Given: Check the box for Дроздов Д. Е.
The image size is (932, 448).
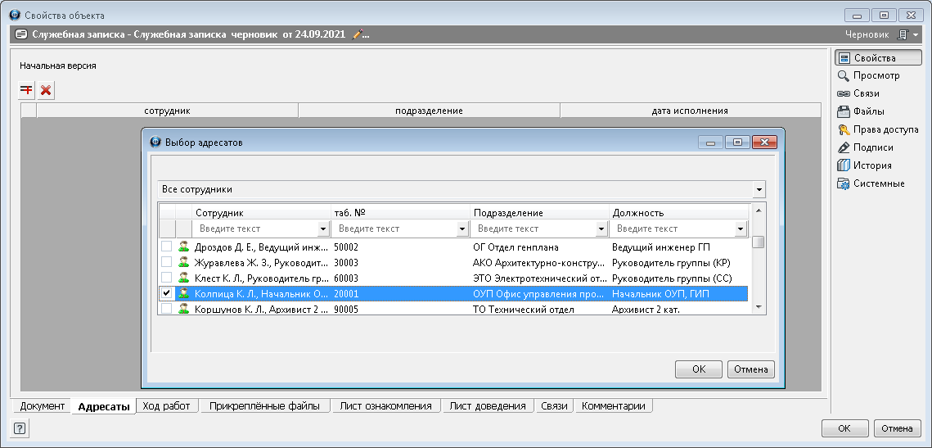Looking at the screenshot, I should [167, 247].
